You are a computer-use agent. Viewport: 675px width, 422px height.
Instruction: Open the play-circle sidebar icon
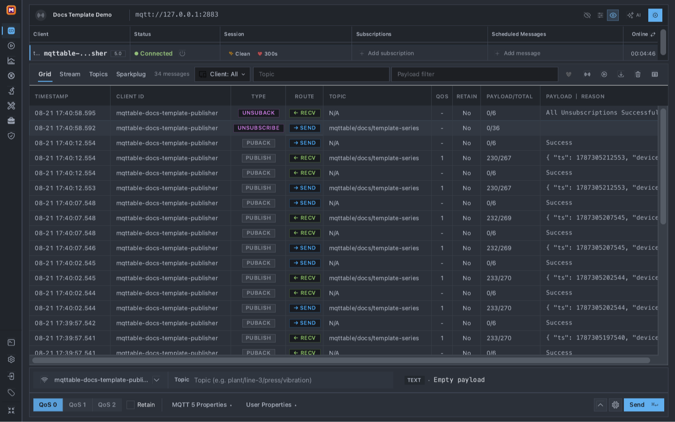click(x=11, y=46)
